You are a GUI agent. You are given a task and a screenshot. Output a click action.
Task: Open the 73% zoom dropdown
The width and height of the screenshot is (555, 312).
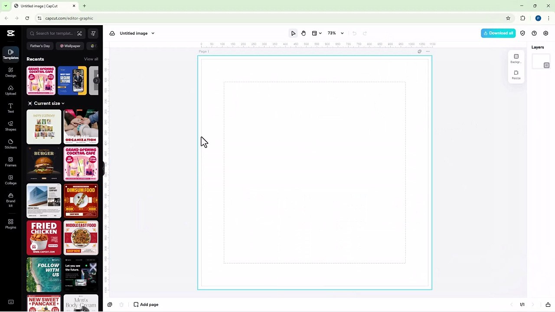pos(336,33)
